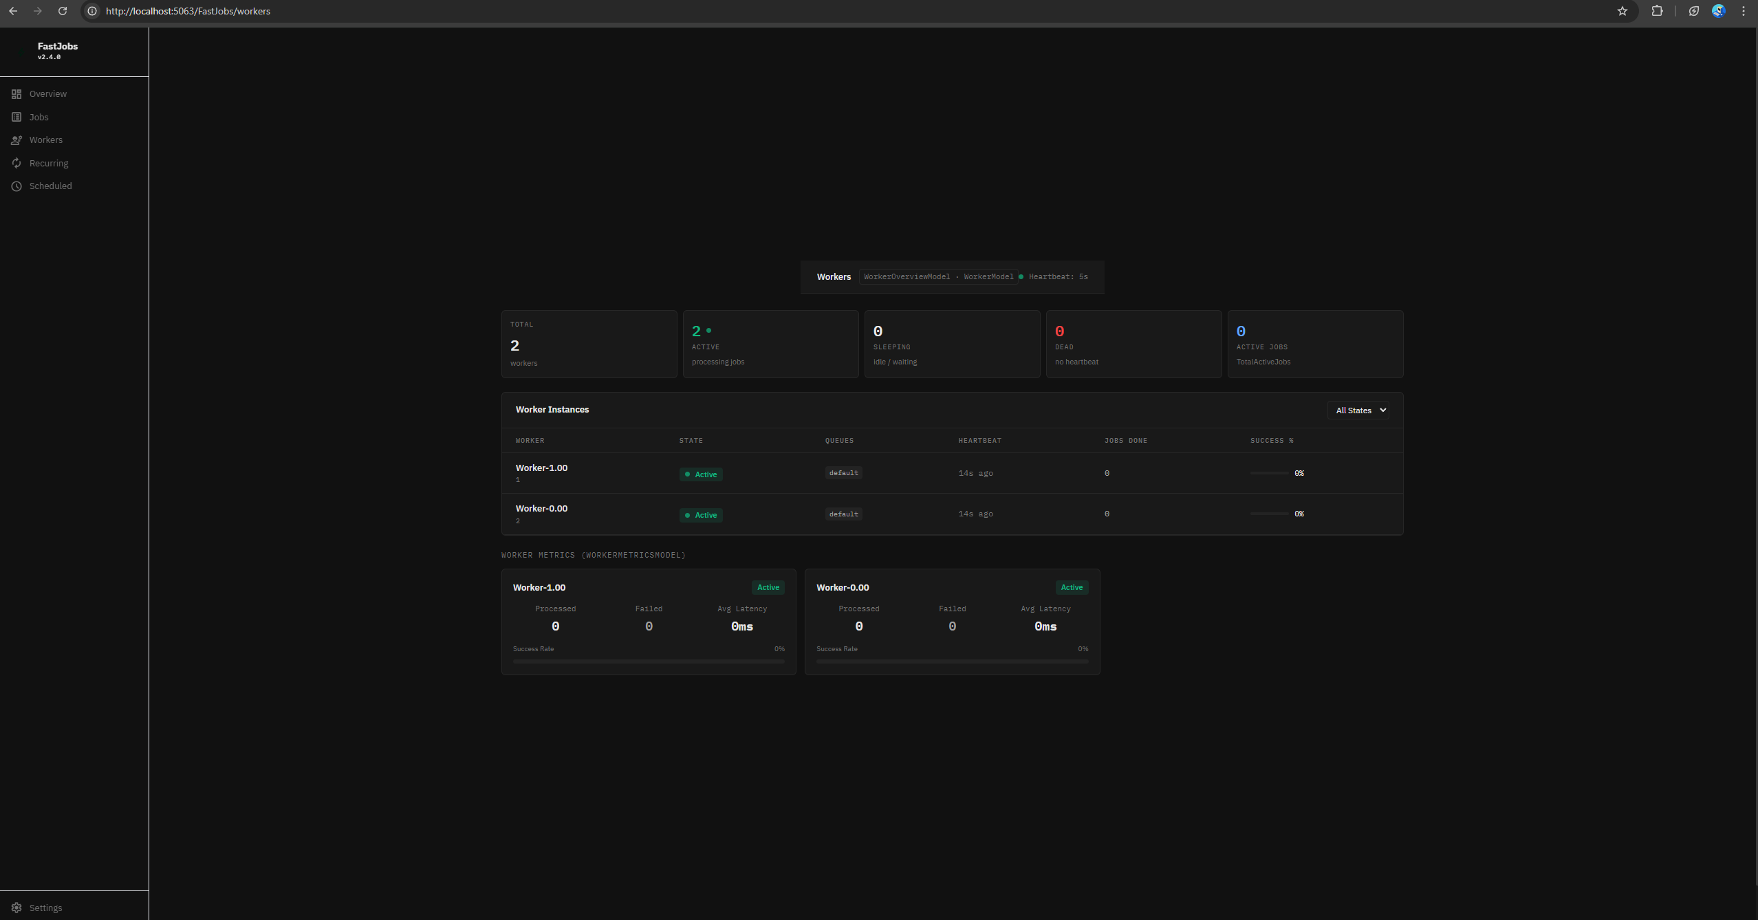Open the browser three-dot menu
This screenshot has width=1758, height=920.
1744,11
